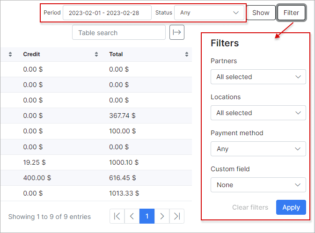
Task: Apply the selected filters
Action: [x=291, y=207]
